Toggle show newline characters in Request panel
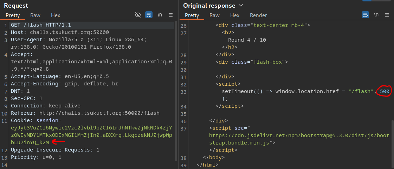Image resolution: width=394 pixels, height=169 pixels. coord(160,15)
